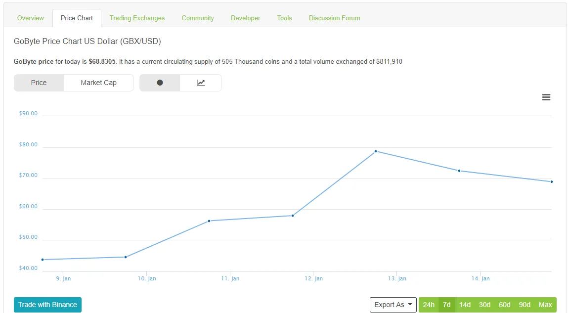568x313 pixels.
Task: Set chart range to 30d
Action: point(484,305)
